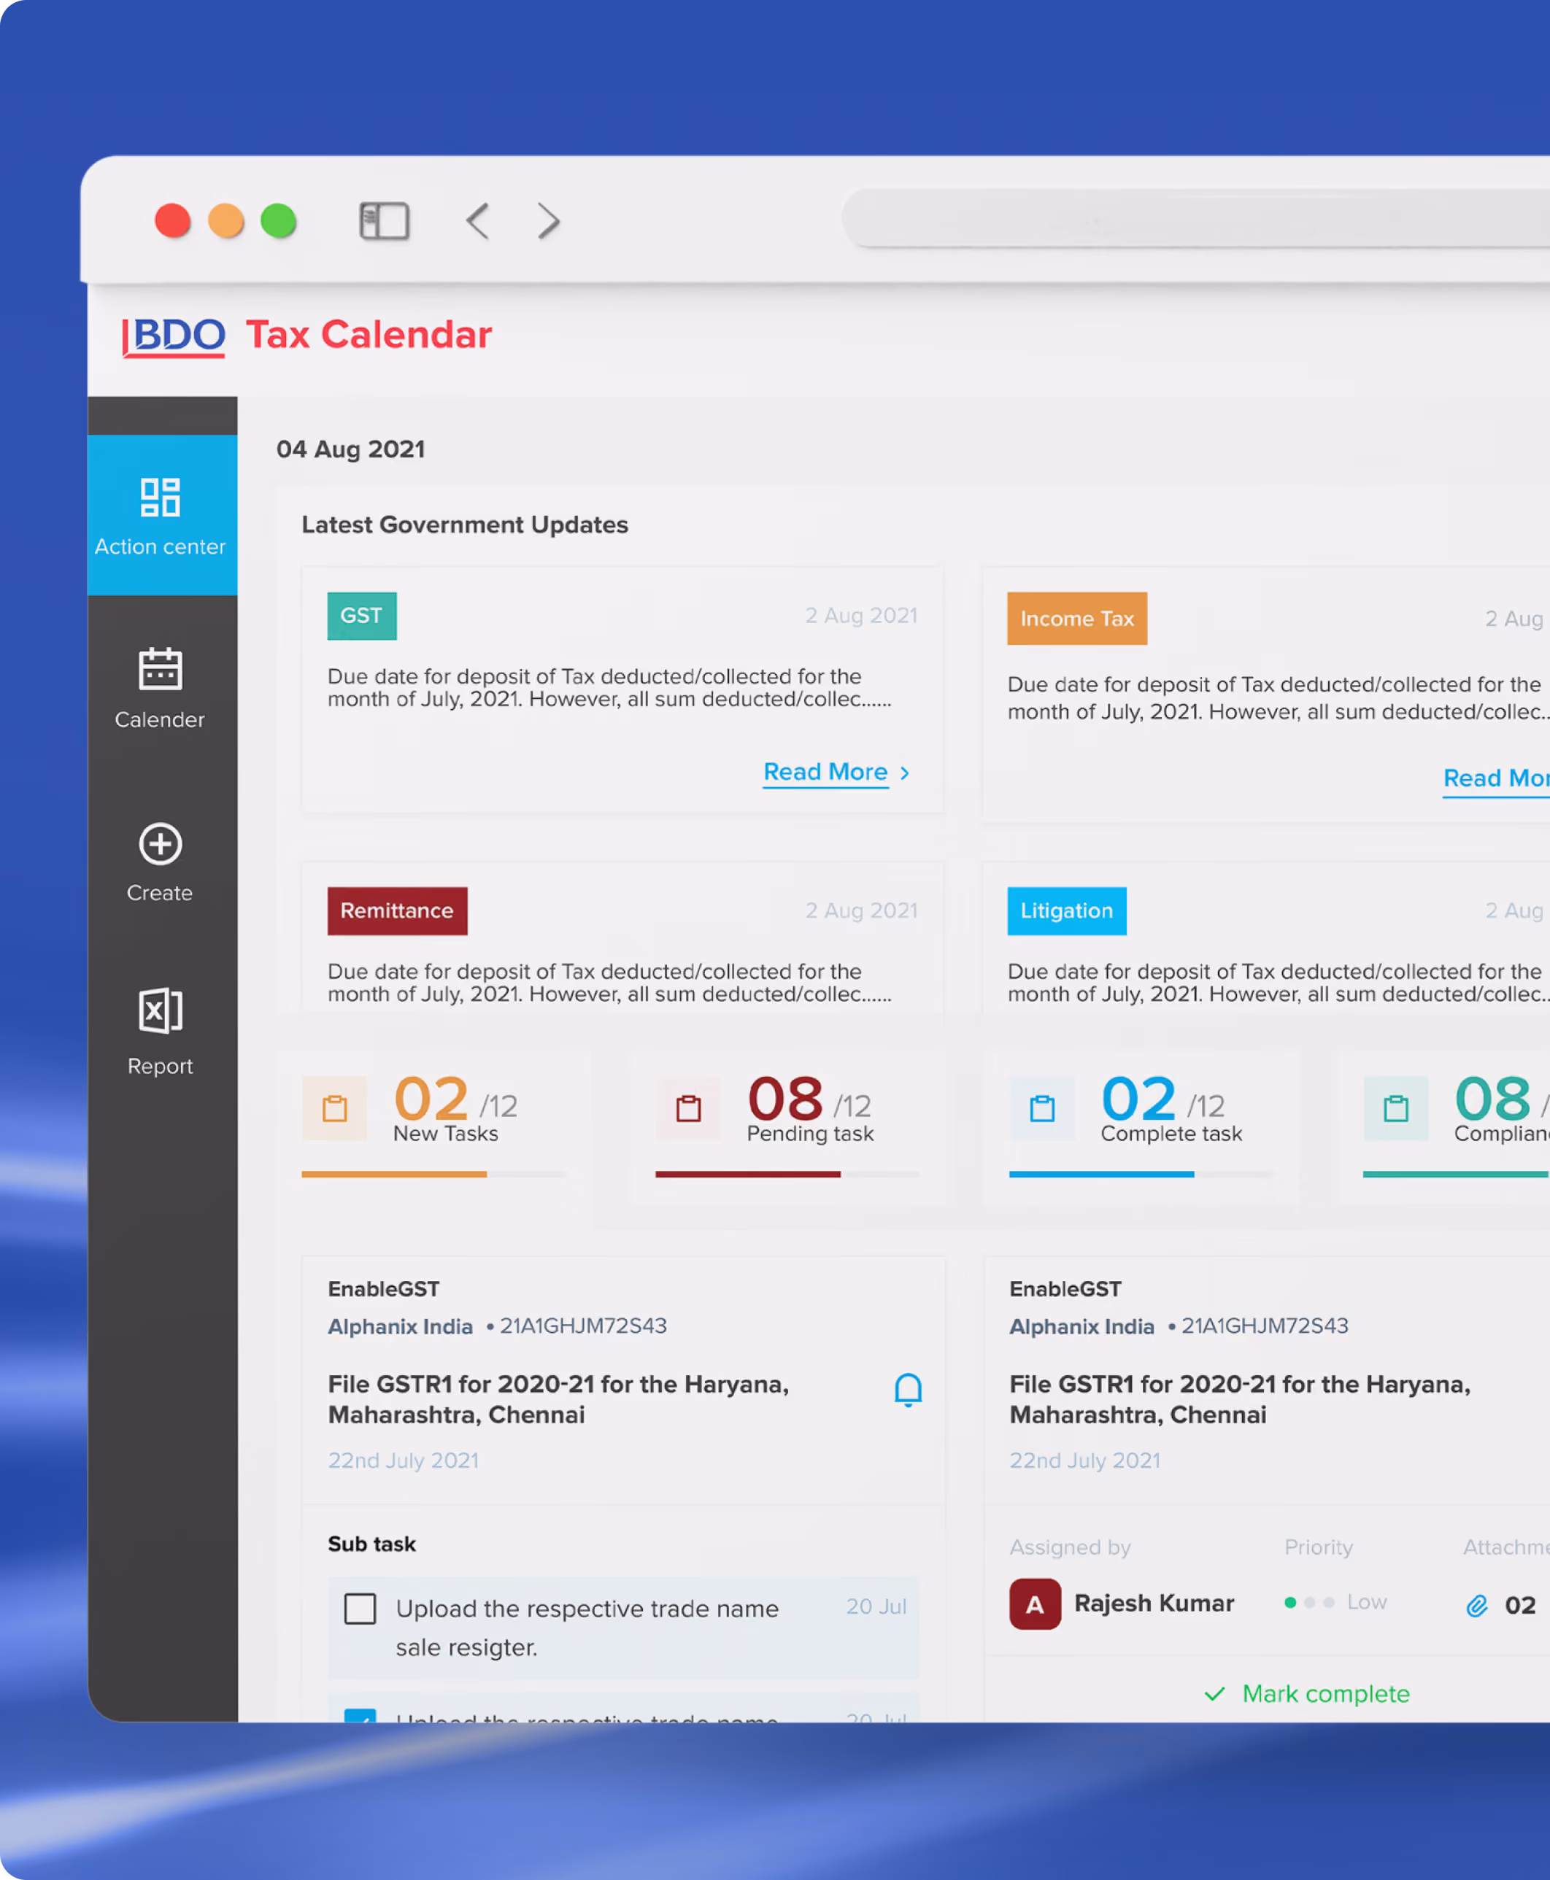Click the 04 Aug 2021 date heading
1550x1880 pixels.
pyautogui.click(x=351, y=449)
